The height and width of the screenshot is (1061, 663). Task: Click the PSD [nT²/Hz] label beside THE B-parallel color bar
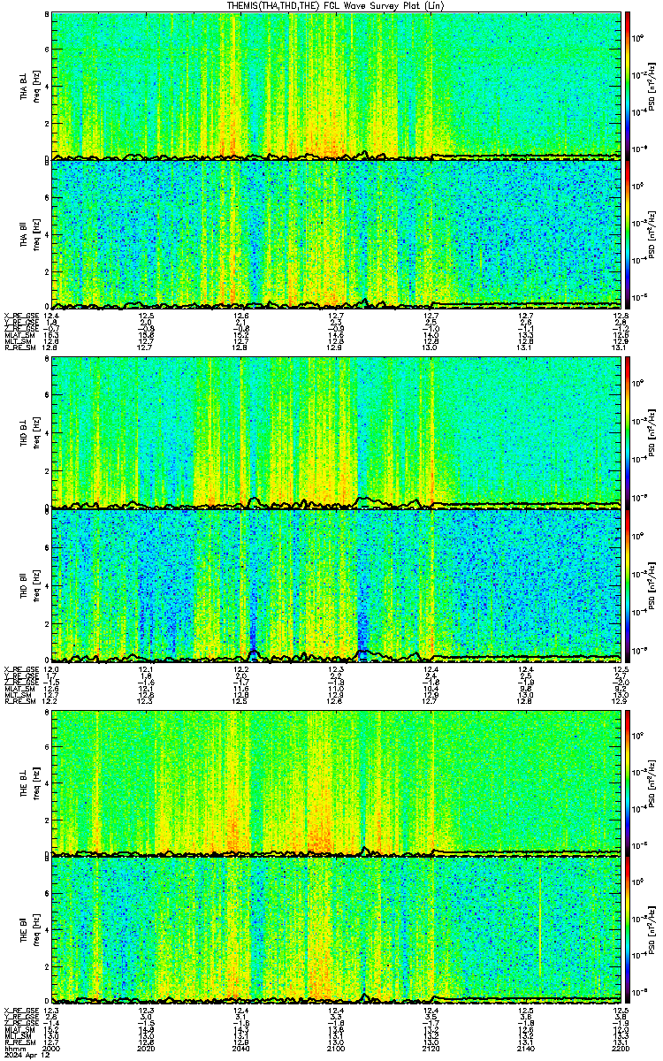(652, 930)
